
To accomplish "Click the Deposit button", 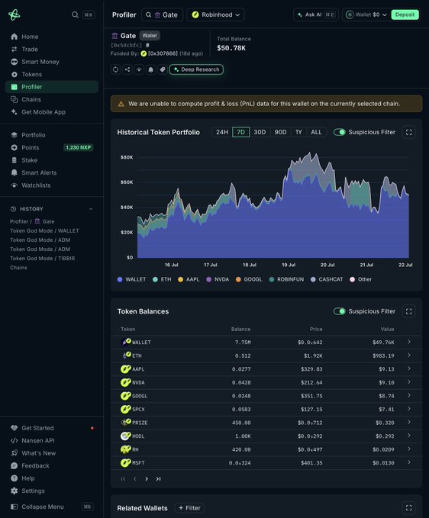I will pos(405,14).
